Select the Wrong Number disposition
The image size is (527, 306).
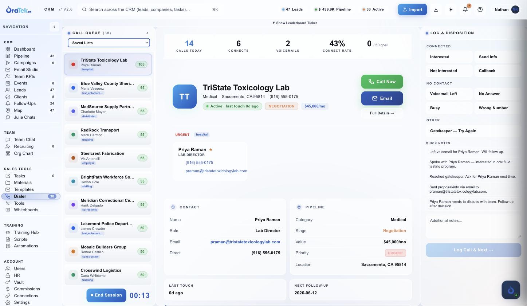(x=498, y=108)
